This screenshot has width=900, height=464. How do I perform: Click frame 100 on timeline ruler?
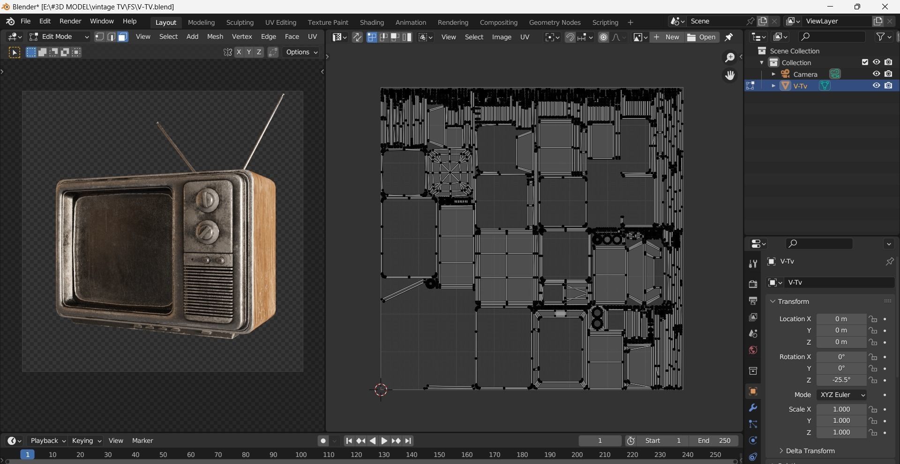tap(301, 455)
